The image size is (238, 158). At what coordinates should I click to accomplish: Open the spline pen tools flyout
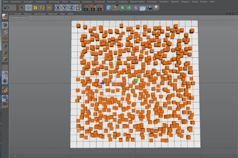[x=116, y=8]
